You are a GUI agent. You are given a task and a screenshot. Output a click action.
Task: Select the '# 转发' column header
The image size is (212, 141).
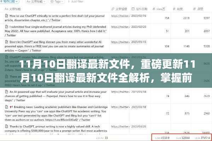tap(178, 9)
